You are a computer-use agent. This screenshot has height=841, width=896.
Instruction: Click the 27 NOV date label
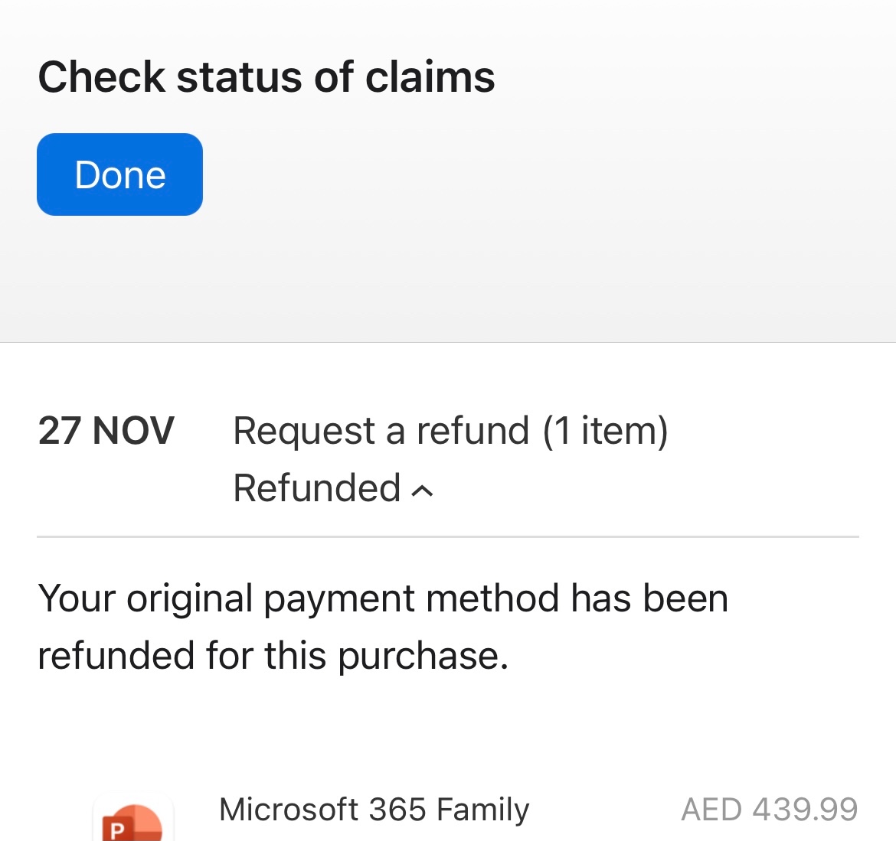coord(106,431)
